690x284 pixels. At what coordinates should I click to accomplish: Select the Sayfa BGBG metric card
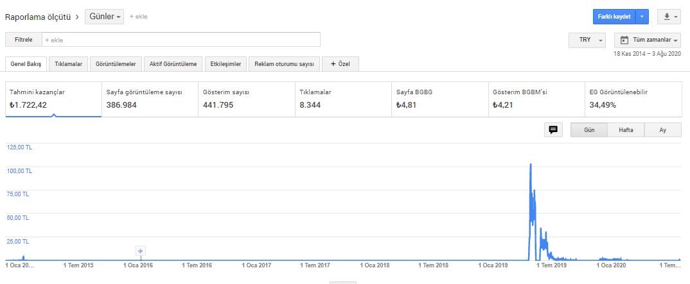[x=439, y=99]
